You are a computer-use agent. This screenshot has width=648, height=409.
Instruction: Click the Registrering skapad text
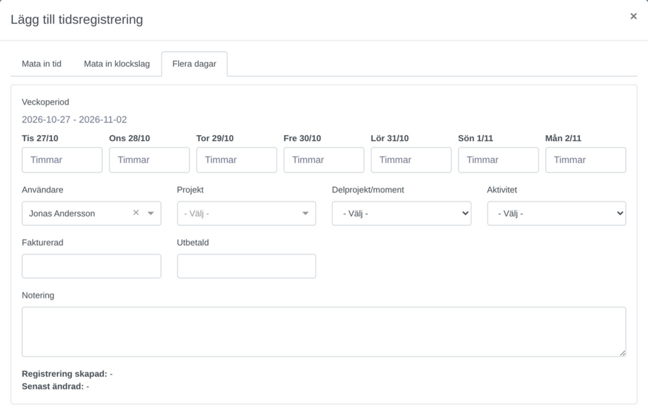[67, 374]
